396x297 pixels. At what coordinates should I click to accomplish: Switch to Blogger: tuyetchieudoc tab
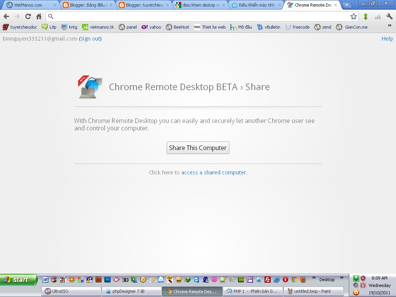[144, 5]
